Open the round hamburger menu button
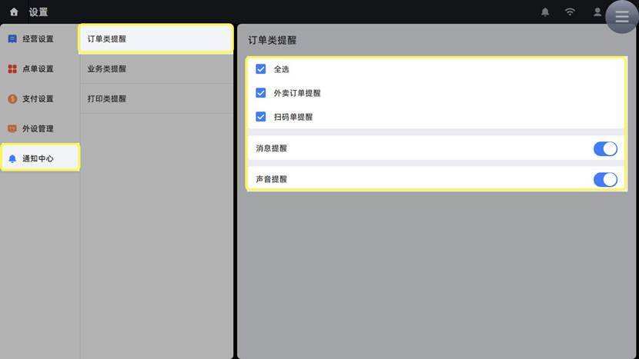 click(621, 17)
